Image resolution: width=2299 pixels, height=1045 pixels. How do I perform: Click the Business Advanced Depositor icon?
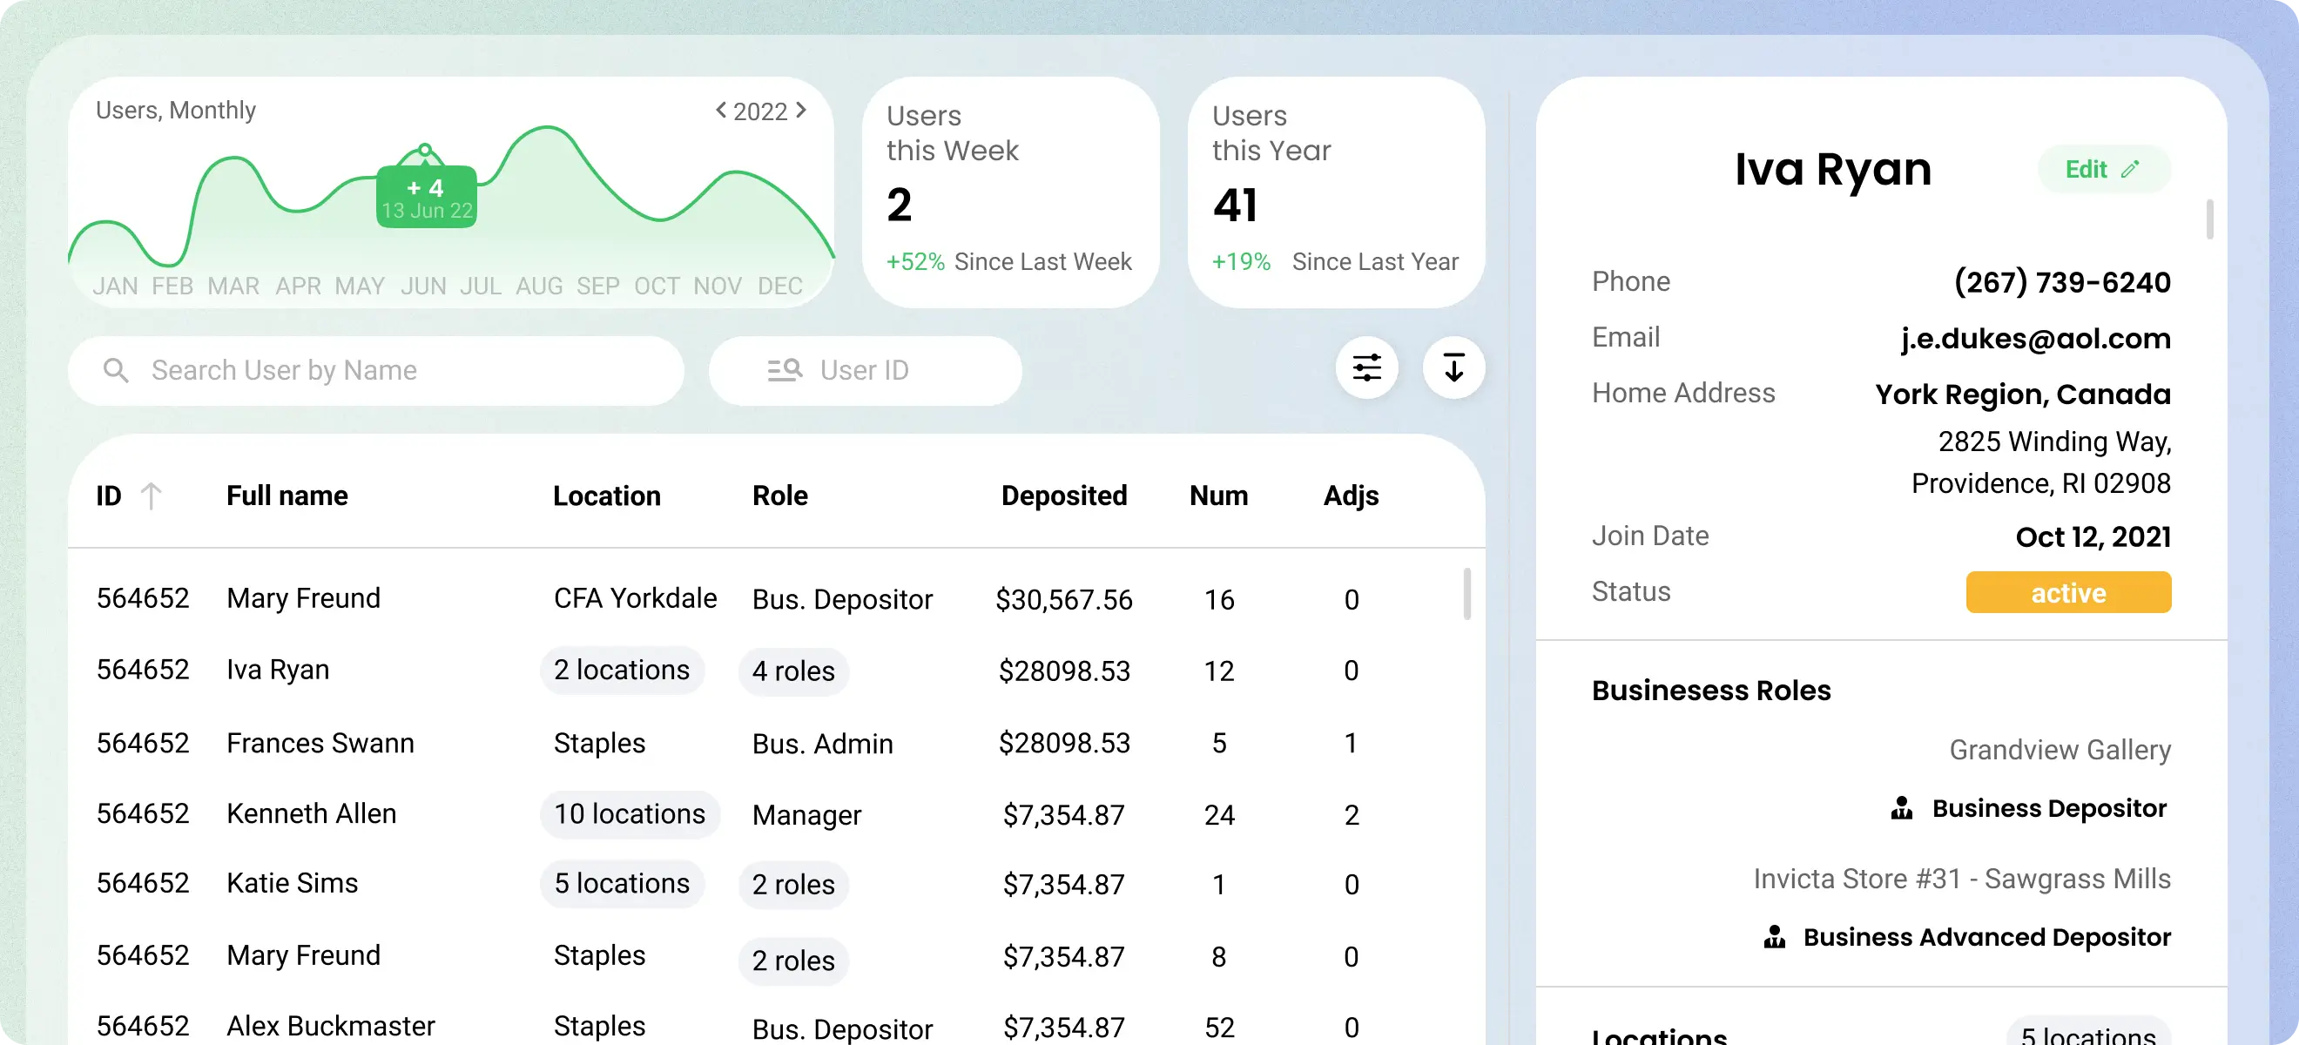(x=1774, y=936)
